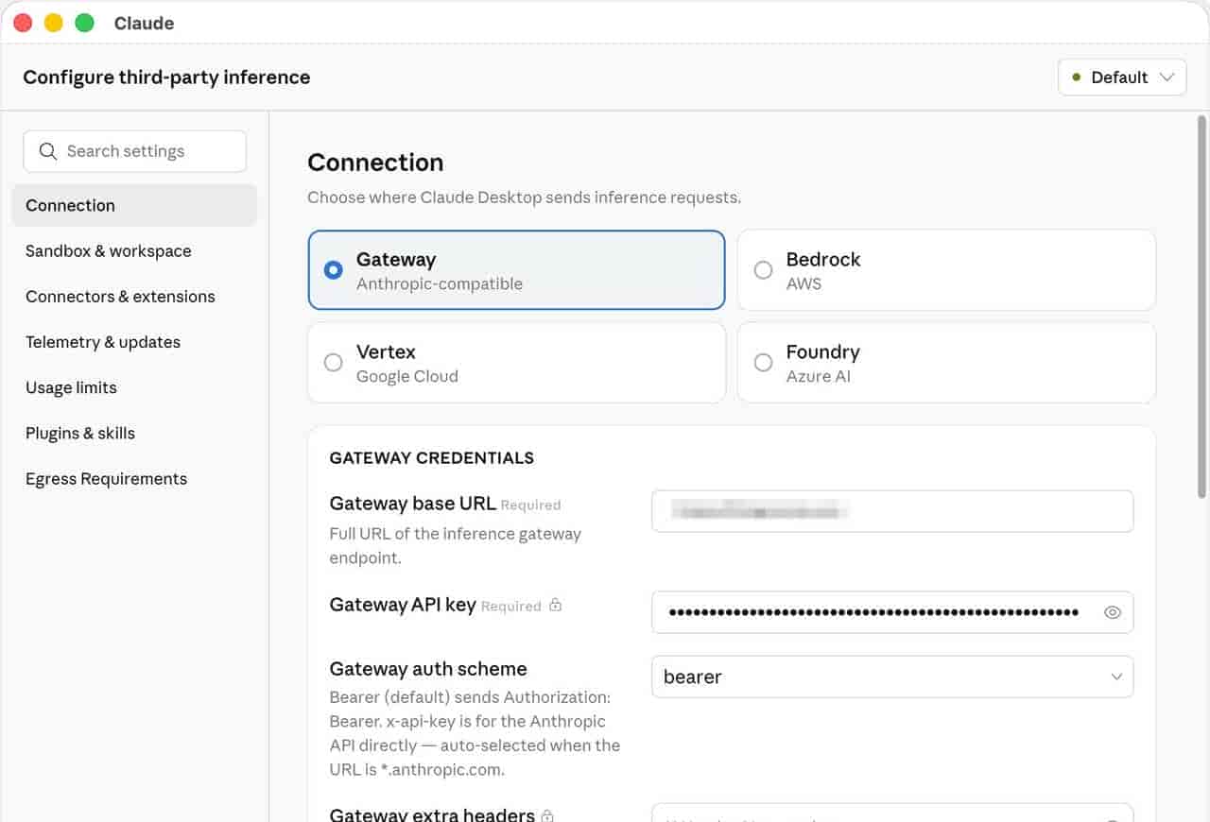
Task: Close the Claude window with the red button
Action: 23,23
